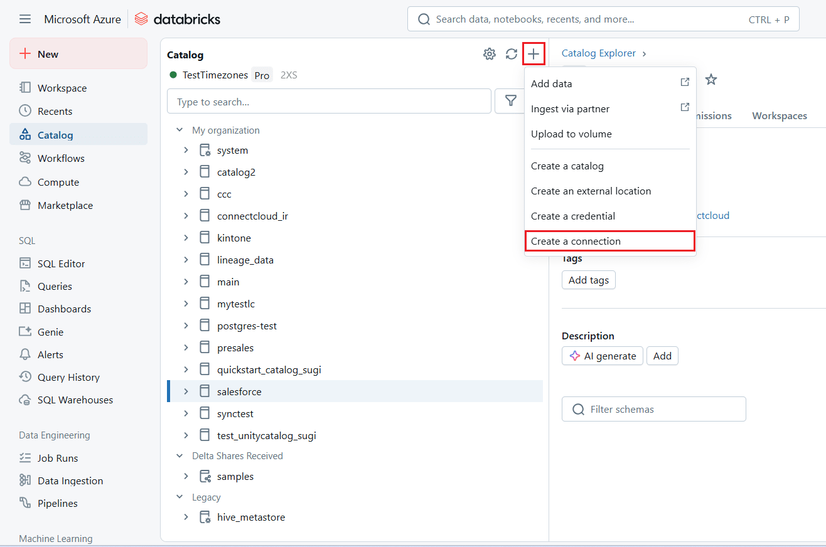
Task: Open Workflows in the sidebar
Action: [61, 158]
